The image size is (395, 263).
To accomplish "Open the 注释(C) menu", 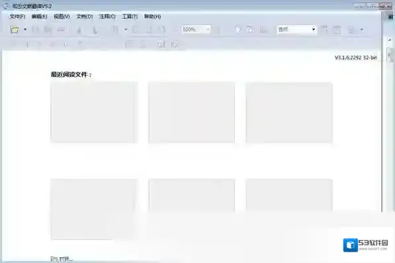I will 107,17.
